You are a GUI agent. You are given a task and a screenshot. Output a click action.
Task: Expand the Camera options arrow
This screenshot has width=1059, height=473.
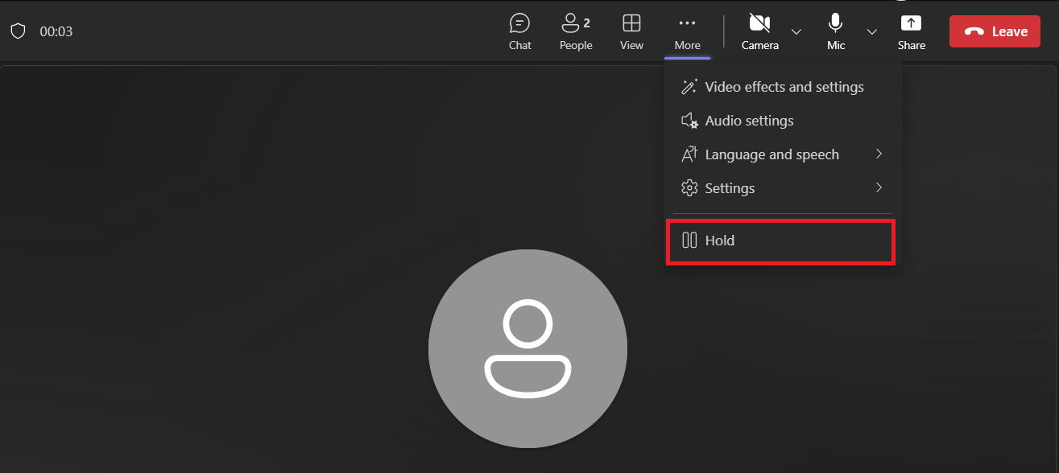click(x=796, y=31)
